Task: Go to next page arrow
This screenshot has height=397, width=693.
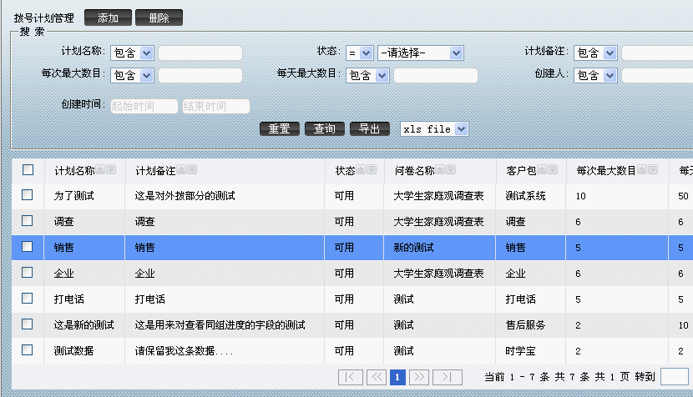Action: click(419, 377)
